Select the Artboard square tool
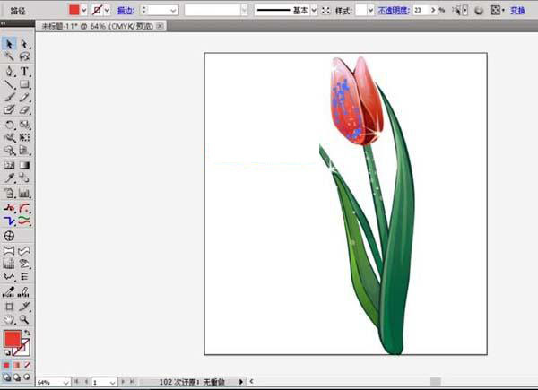This screenshot has width=538, height=390. pos(9,307)
